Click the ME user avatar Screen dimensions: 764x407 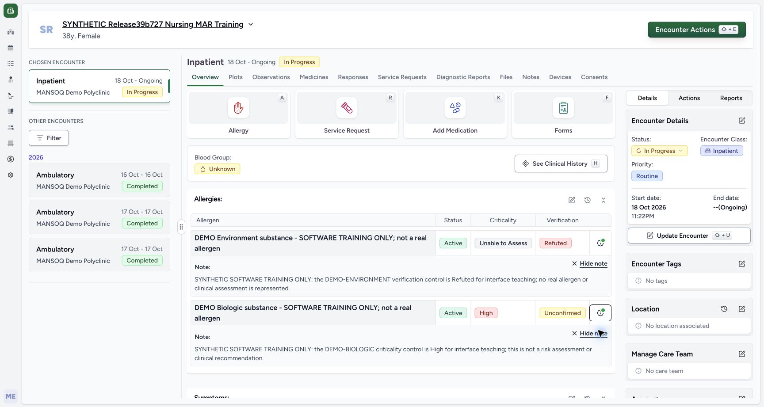[x=11, y=396]
